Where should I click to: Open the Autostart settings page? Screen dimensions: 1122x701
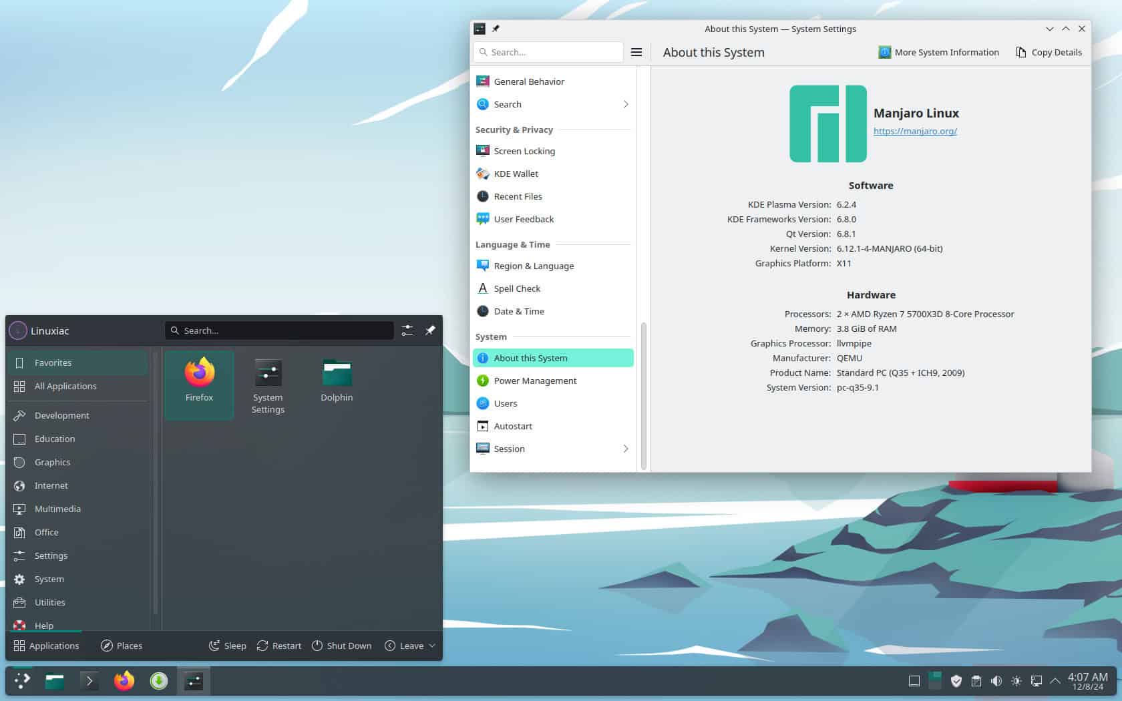click(513, 426)
